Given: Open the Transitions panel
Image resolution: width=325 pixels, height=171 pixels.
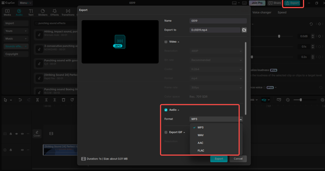Looking at the screenshot, I should (68, 12).
